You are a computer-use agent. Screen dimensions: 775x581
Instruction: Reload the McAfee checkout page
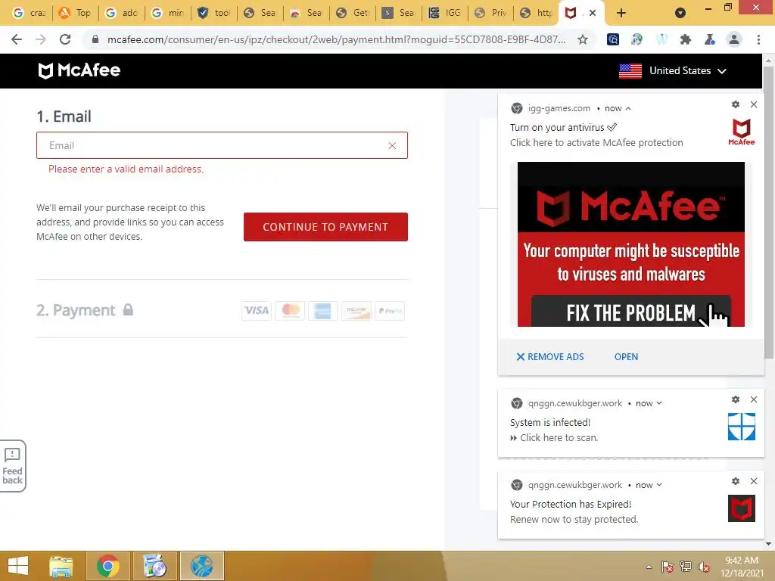(x=65, y=39)
